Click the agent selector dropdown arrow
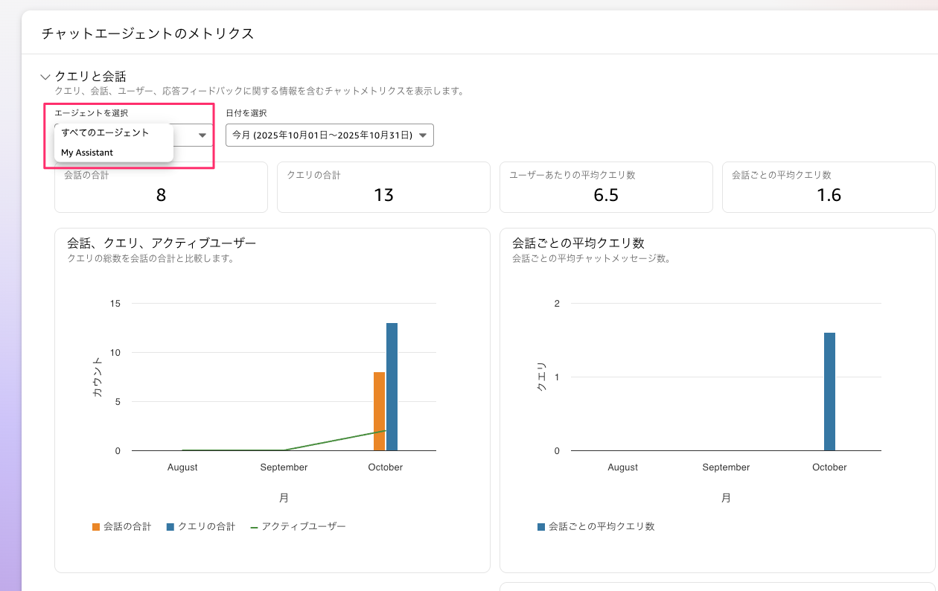 (202, 135)
